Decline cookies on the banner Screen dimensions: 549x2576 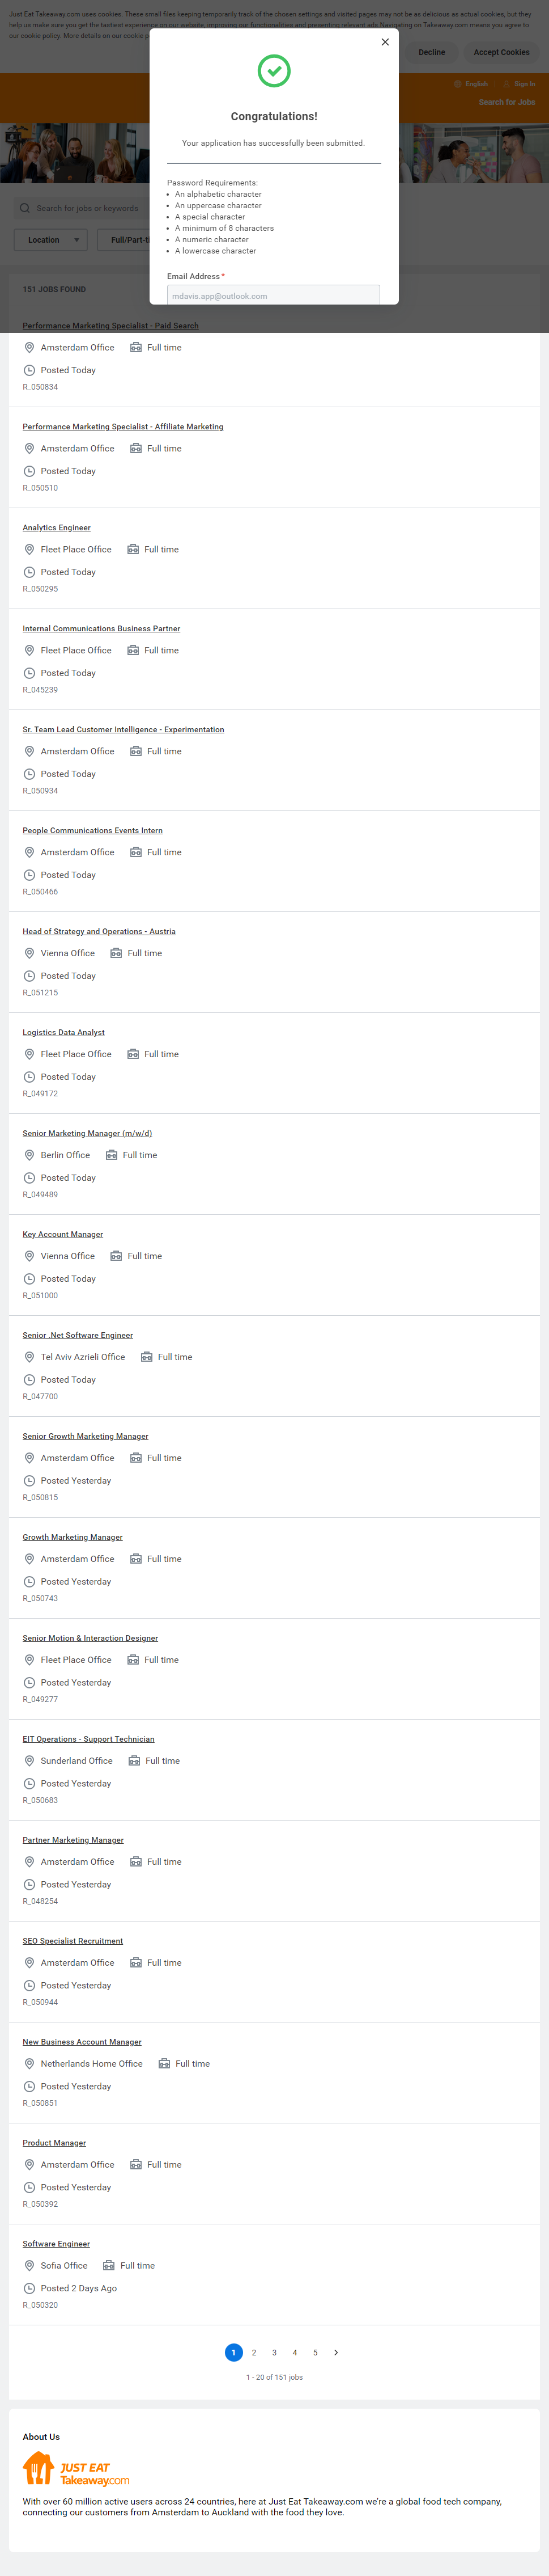click(x=431, y=52)
